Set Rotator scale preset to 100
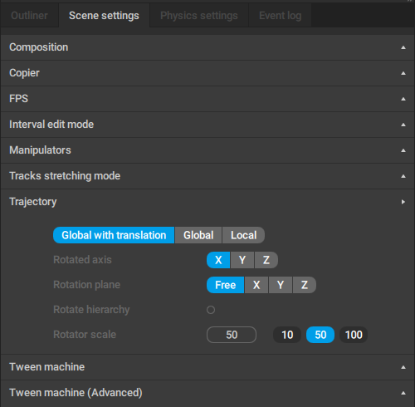Viewport: 415px width, 407px height. [354, 335]
